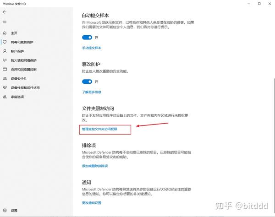Click the family icon for 家庭选项

(x=5, y=97)
